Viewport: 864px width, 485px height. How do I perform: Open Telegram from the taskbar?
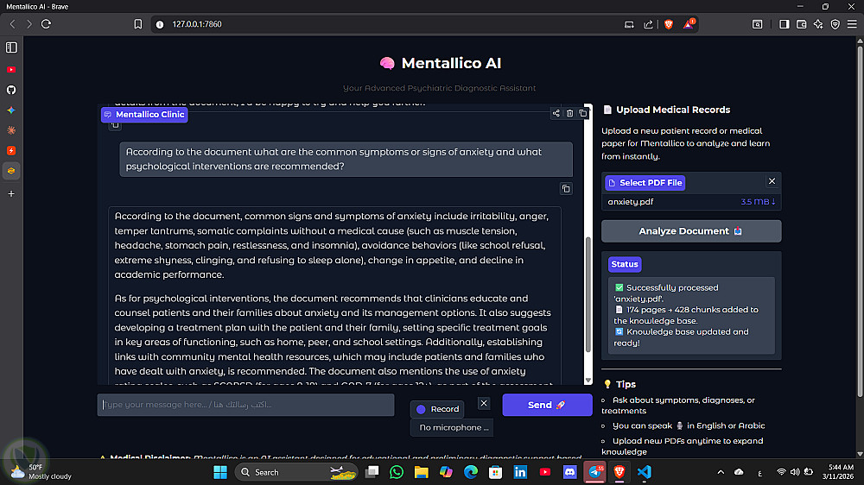pos(594,472)
